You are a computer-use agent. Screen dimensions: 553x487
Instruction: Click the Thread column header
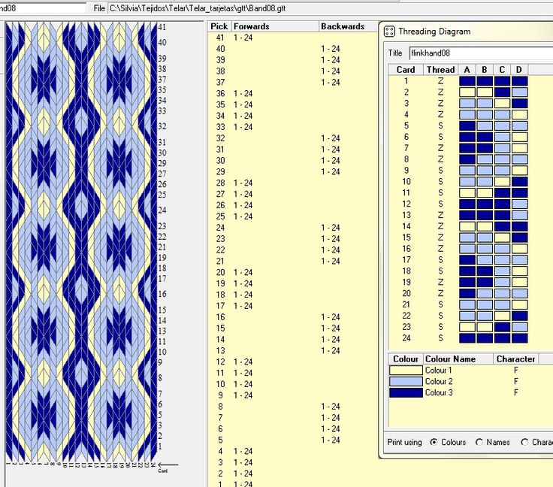pyautogui.click(x=440, y=69)
